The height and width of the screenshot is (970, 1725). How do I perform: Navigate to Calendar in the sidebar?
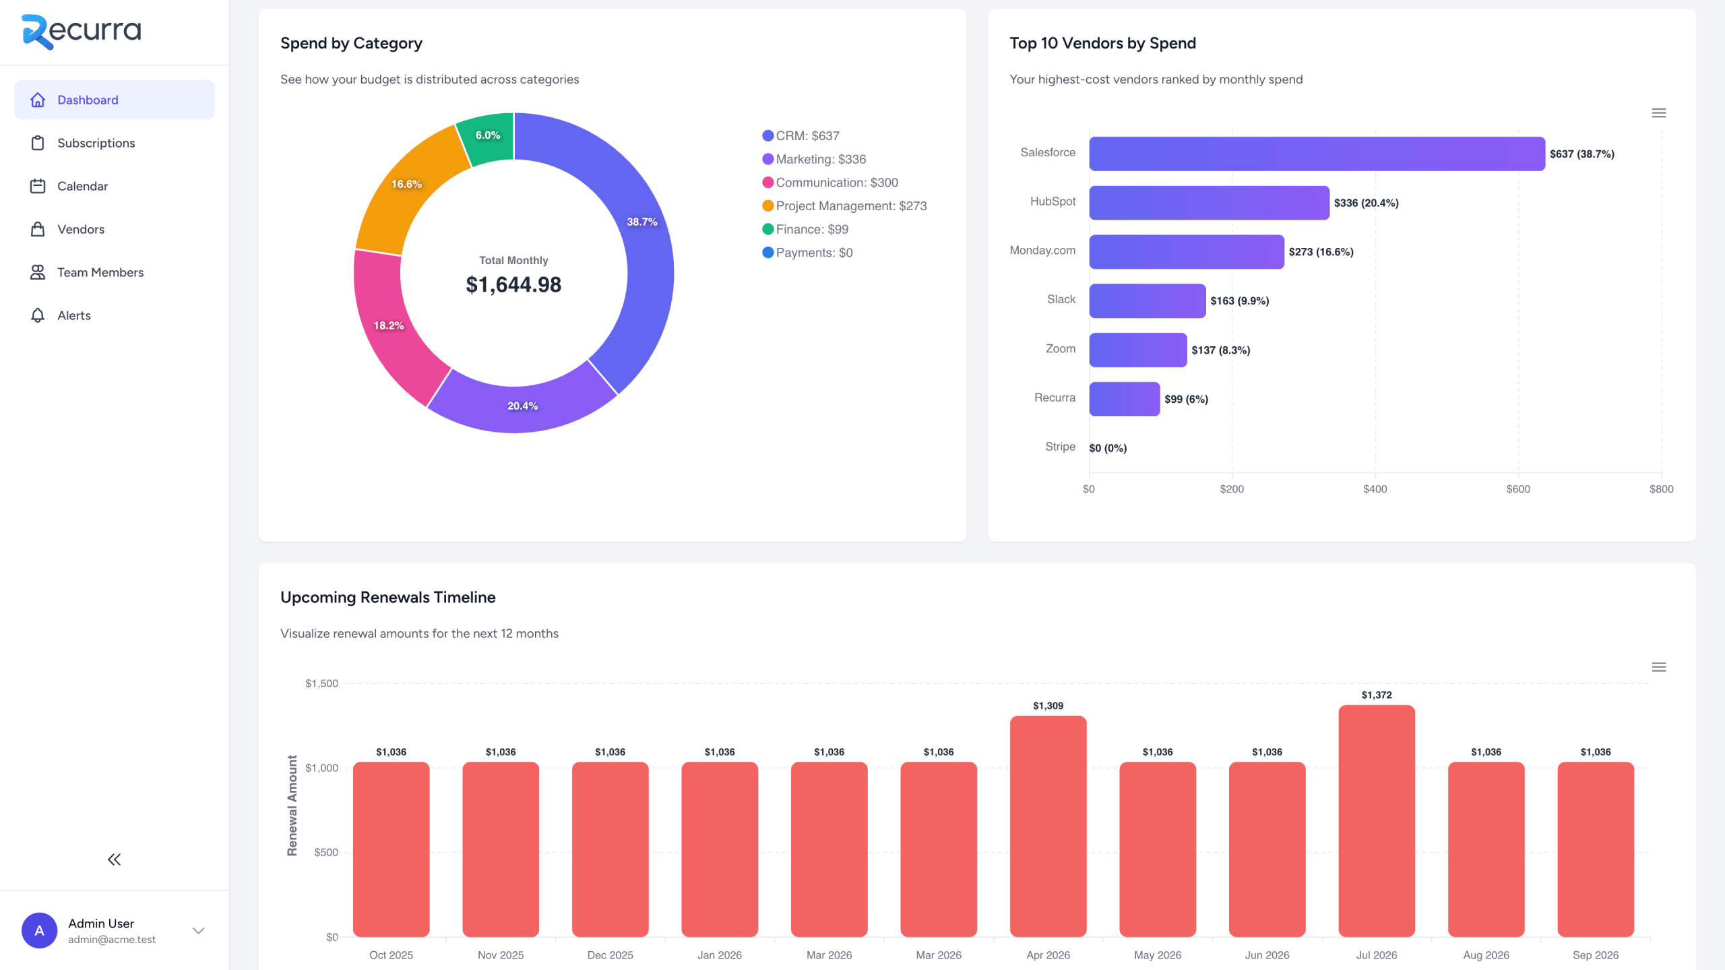82,185
